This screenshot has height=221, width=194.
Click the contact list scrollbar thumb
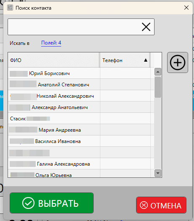pos(158,87)
